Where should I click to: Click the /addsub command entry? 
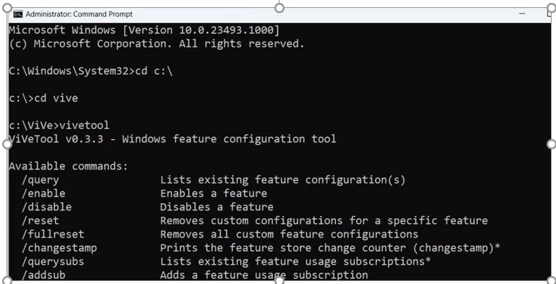[x=194, y=275]
